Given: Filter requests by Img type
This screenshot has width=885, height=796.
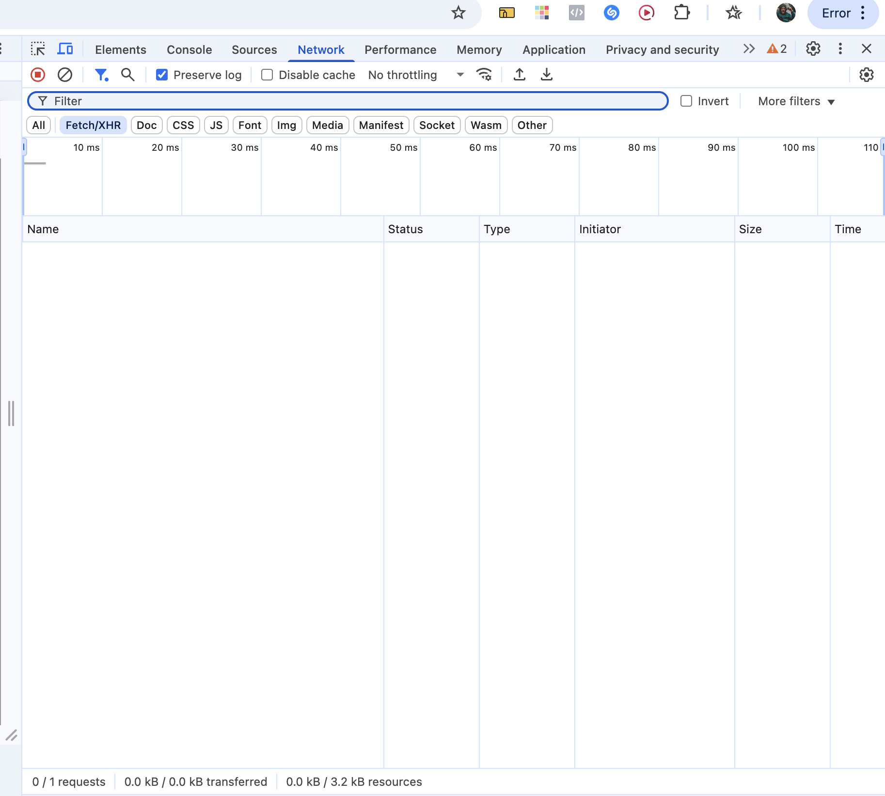Looking at the screenshot, I should pos(286,125).
